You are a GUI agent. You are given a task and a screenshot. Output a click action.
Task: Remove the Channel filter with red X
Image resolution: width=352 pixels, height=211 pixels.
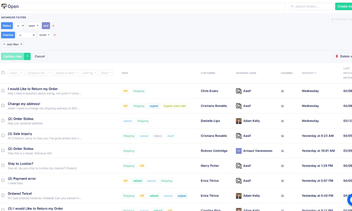(55, 35)
